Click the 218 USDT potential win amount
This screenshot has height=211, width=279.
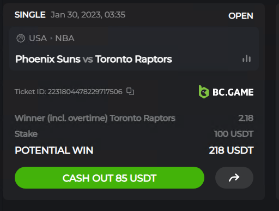tap(231, 150)
